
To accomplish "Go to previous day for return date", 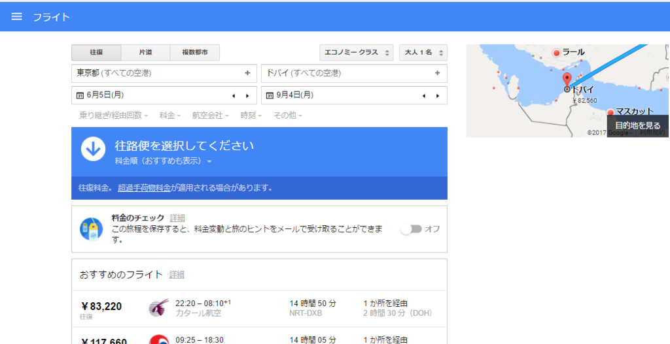I will tap(423, 96).
